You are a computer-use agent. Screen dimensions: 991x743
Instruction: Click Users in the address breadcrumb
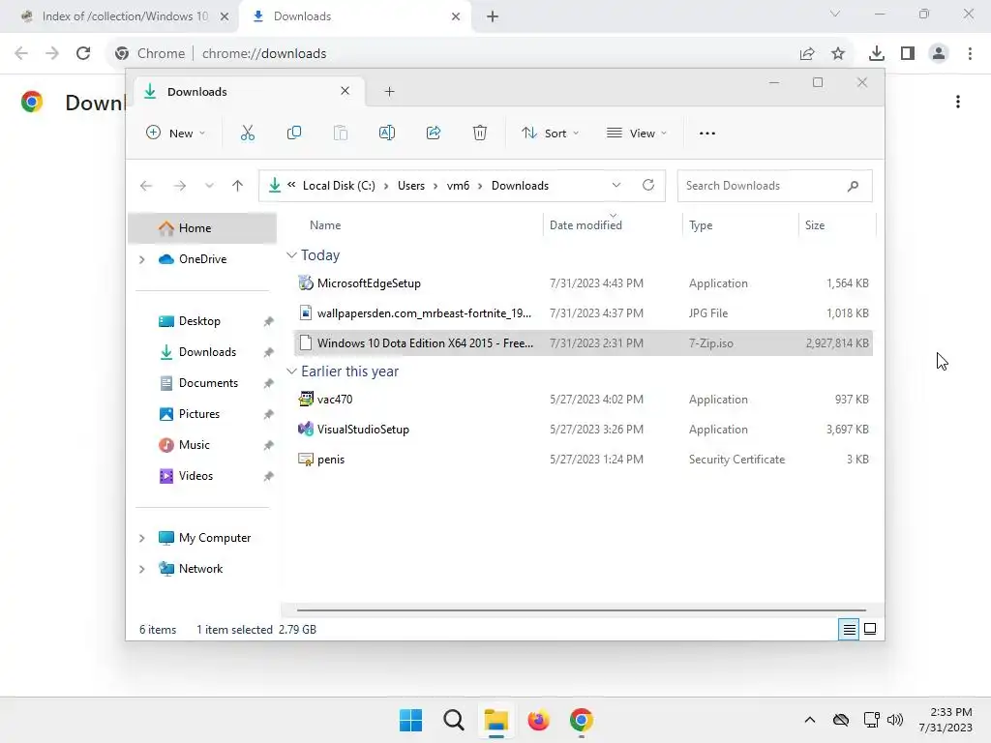point(411,186)
